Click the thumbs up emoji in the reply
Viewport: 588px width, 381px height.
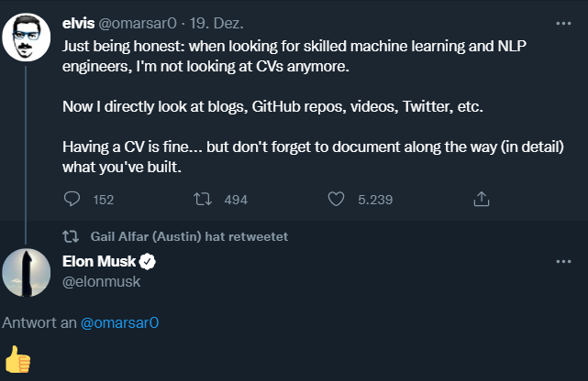click(17, 359)
